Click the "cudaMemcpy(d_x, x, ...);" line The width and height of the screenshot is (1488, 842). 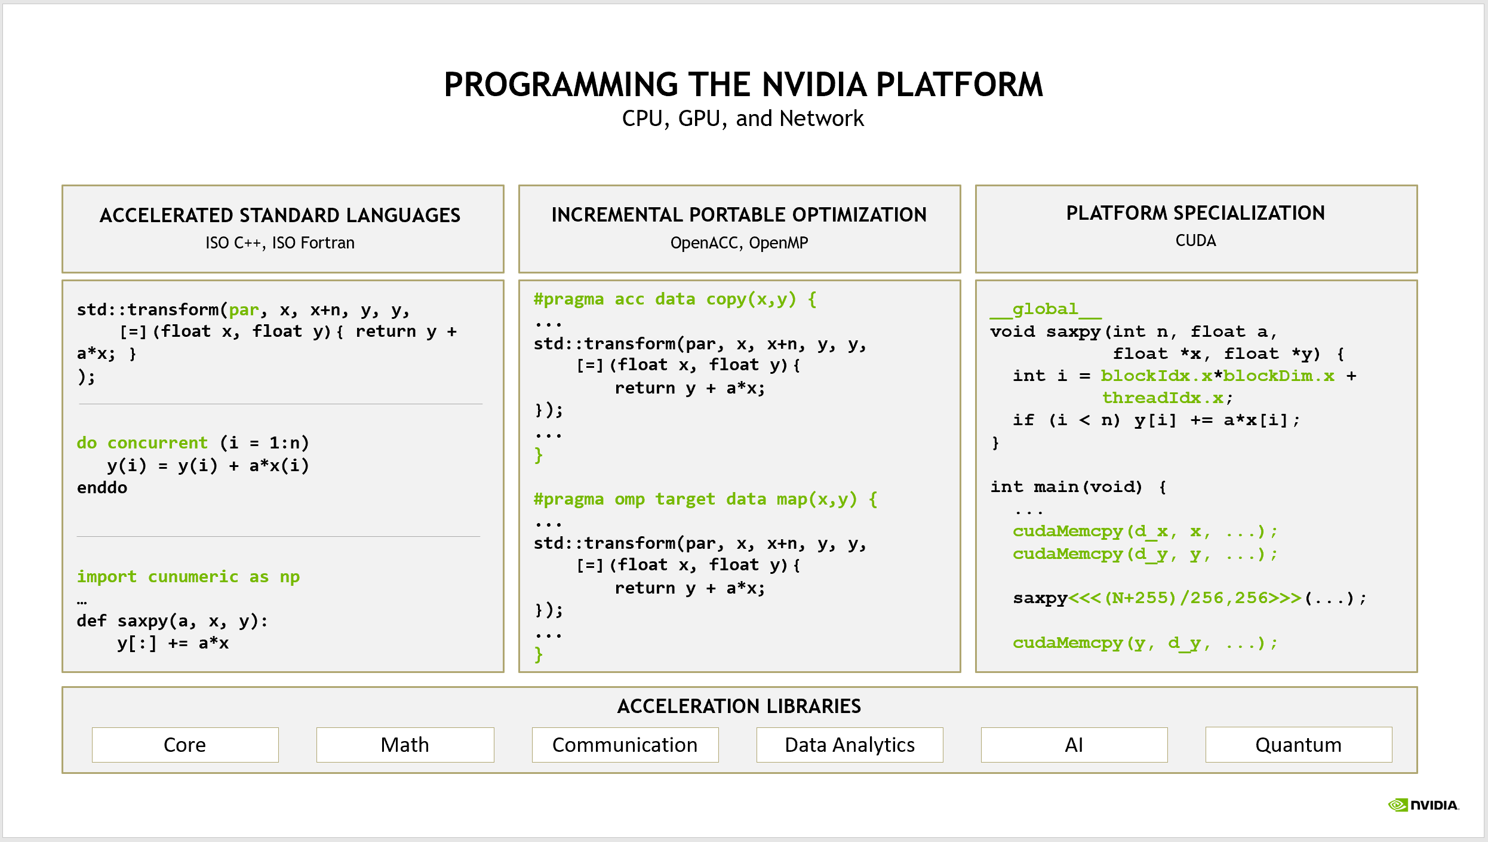1145,531
